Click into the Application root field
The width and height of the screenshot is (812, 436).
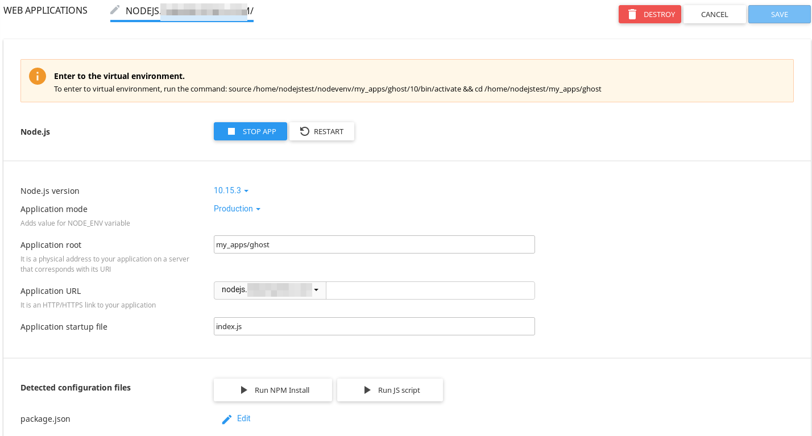[x=374, y=244]
